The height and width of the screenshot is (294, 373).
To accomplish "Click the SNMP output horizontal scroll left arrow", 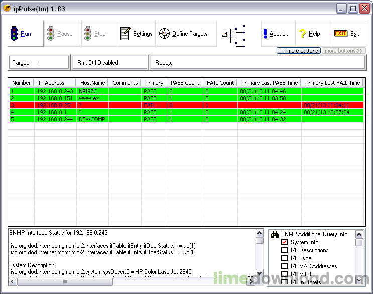I will (x=13, y=282).
